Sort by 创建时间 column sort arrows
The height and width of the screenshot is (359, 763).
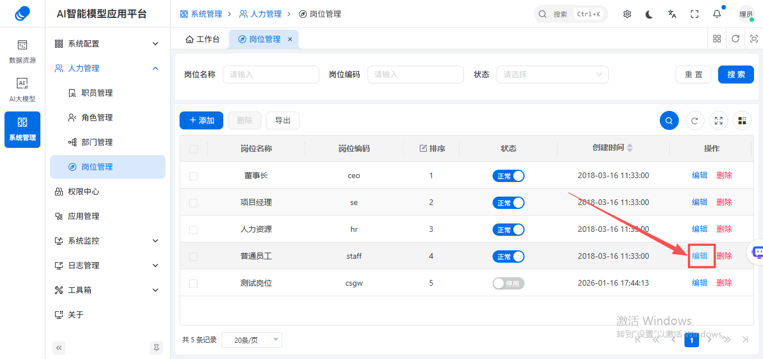(x=630, y=148)
